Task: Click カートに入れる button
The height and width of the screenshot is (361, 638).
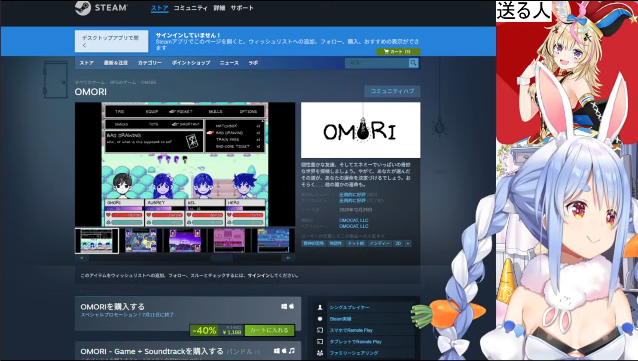Action: click(269, 330)
